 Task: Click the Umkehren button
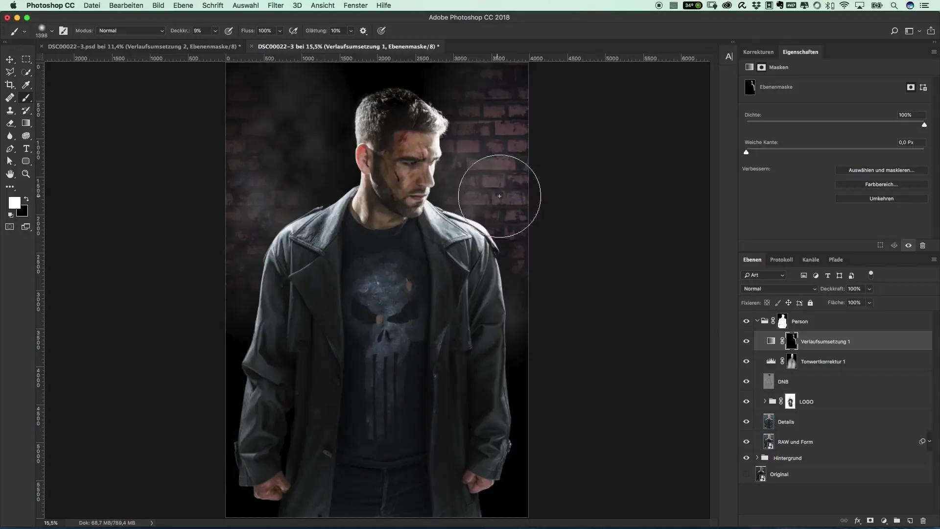[881, 199]
